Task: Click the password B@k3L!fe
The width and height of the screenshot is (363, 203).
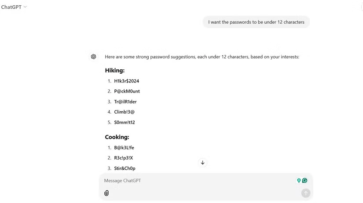Action: [124, 148]
